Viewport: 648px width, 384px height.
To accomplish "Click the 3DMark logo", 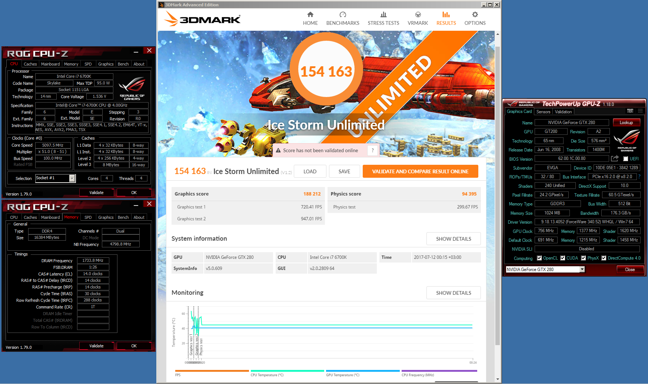I will (x=203, y=19).
